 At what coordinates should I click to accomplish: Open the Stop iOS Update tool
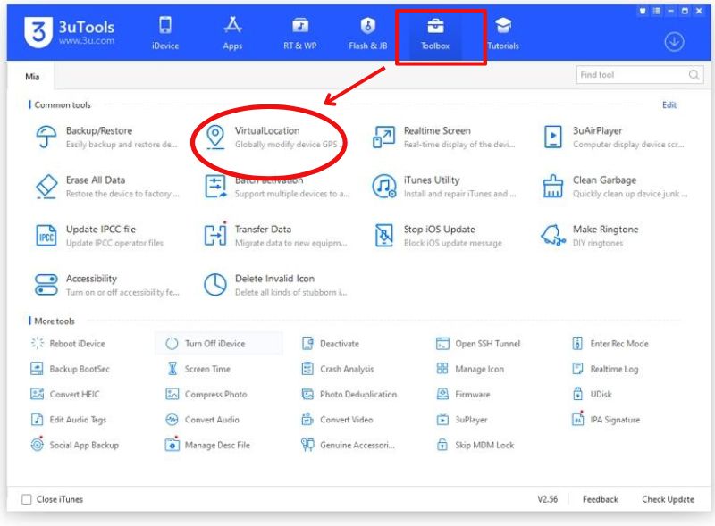(437, 236)
